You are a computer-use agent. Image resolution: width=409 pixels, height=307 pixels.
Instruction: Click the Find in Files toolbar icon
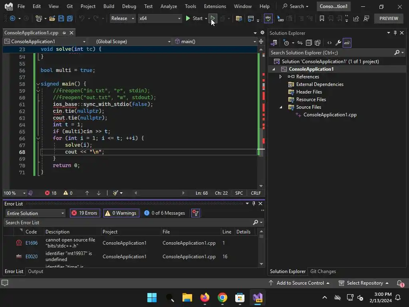click(239, 18)
